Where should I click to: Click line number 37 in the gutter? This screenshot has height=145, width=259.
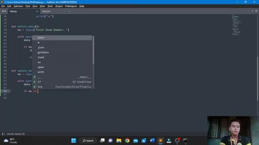[5, 27]
